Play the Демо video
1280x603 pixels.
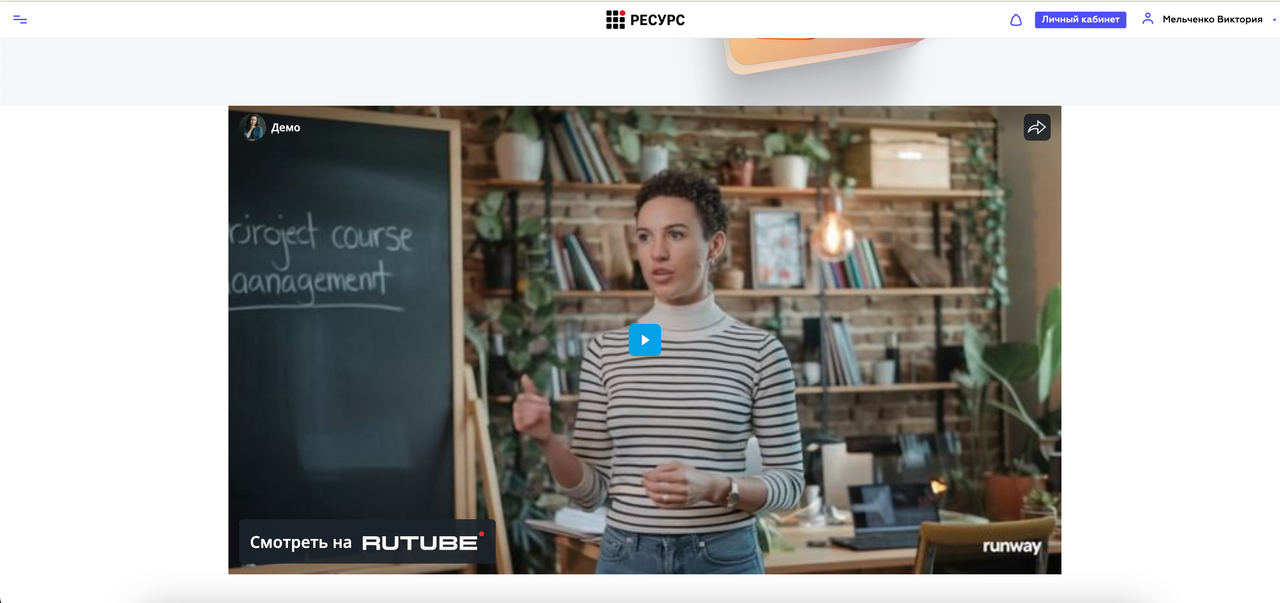(644, 340)
